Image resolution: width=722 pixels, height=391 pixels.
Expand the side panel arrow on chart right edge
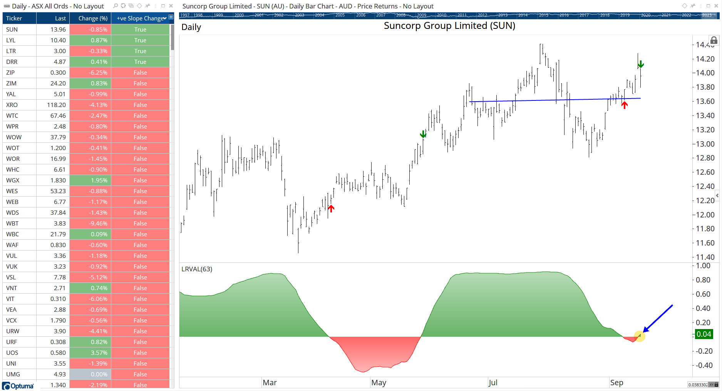point(717,195)
